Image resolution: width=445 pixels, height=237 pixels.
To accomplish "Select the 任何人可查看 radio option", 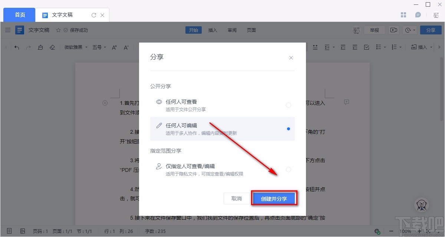I will click(x=289, y=105).
